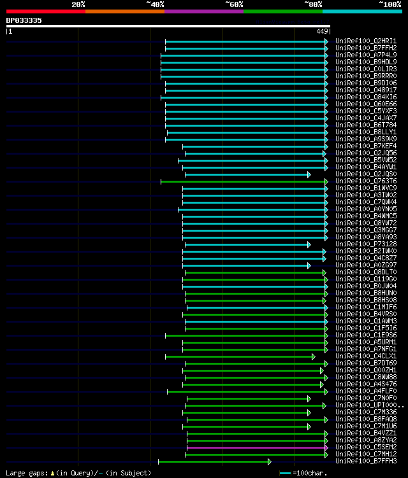The height and width of the screenshot is (478, 408).
Task: Open the UniRef100_C5YXF3 entry
Action: (366, 111)
